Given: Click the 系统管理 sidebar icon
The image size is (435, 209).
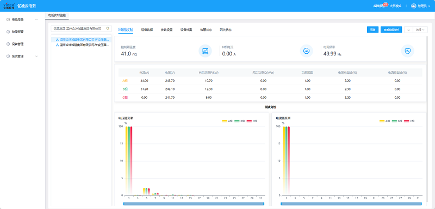Looking at the screenshot, I should tap(8, 56).
